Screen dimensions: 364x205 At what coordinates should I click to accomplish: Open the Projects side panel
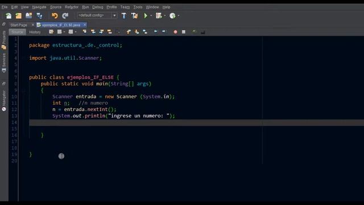(x=4, y=40)
